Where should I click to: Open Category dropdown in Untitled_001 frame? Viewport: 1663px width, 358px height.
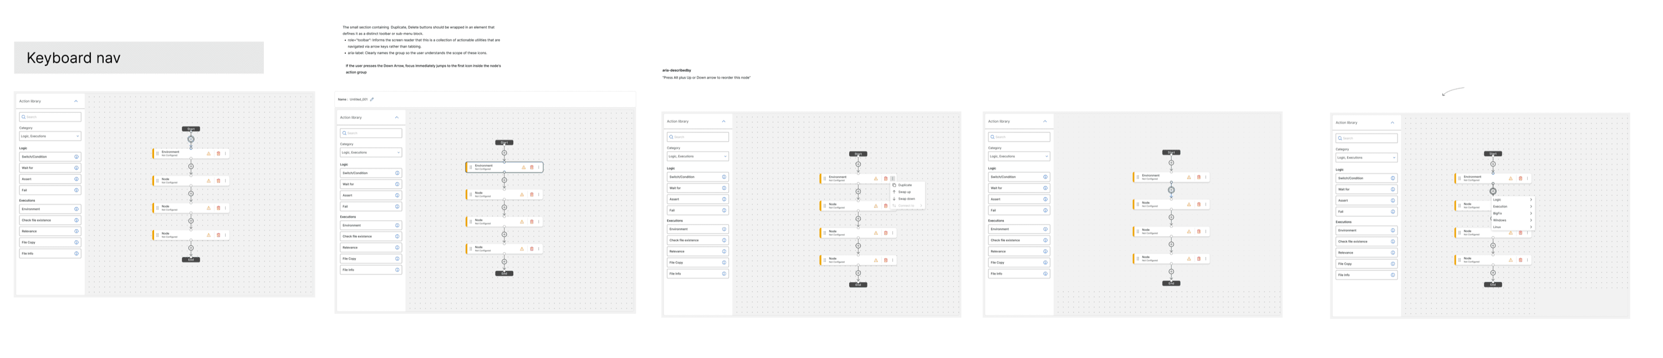tap(370, 153)
